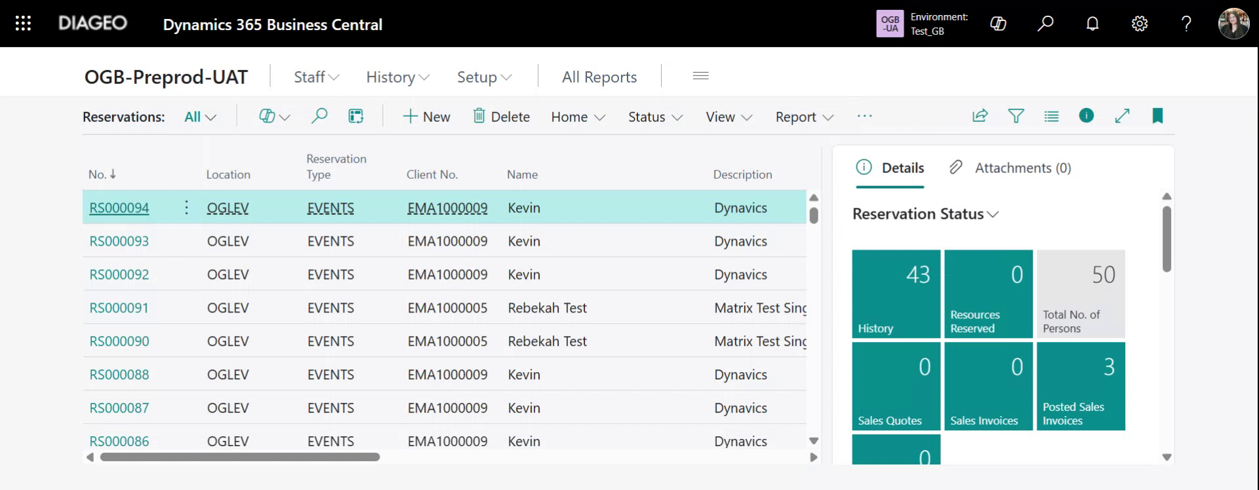The width and height of the screenshot is (1259, 490).
Task: Expand the History menu
Action: coord(397,77)
